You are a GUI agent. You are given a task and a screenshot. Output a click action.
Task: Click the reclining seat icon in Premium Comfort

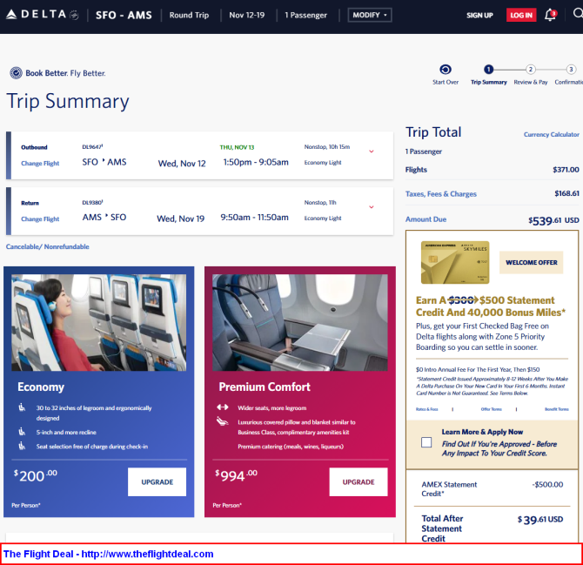pyautogui.click(x=223, y=421)
